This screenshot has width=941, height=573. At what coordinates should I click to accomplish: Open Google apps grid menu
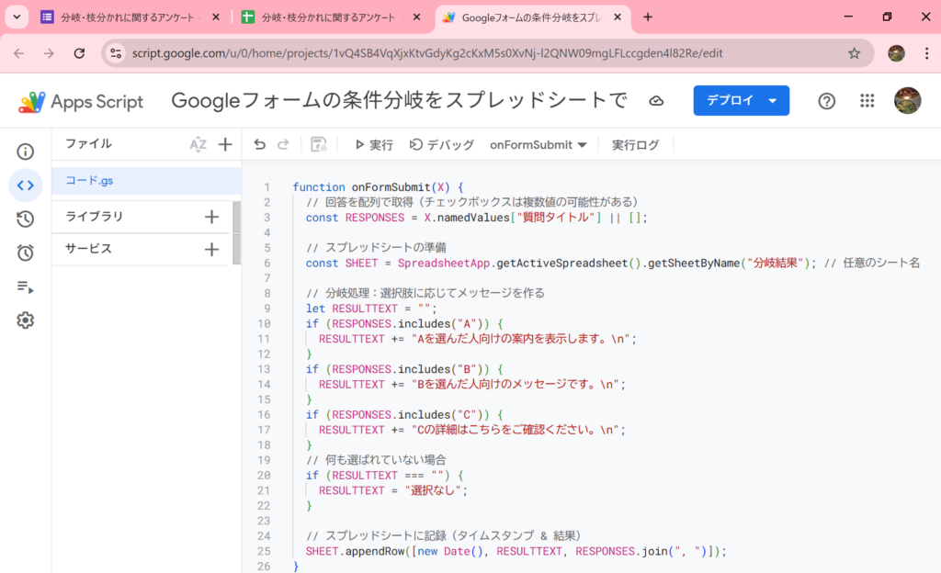[x=867, y=101]
